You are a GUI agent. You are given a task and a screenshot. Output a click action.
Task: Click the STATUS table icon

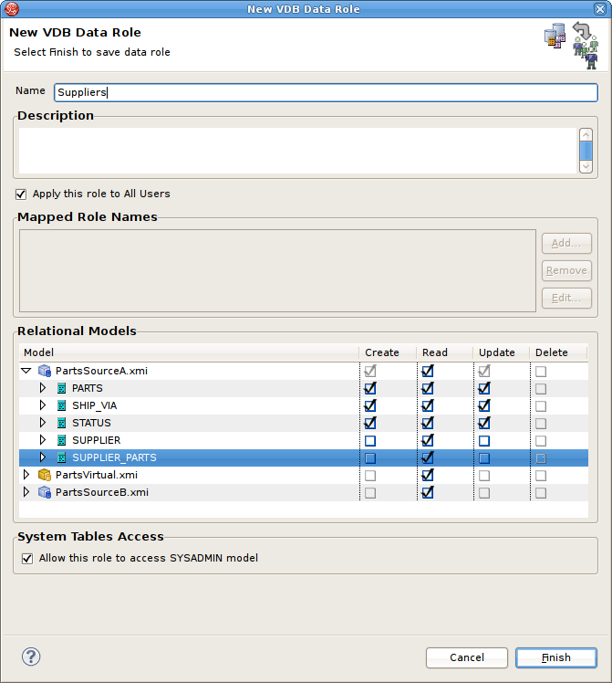tap(61, 423)
